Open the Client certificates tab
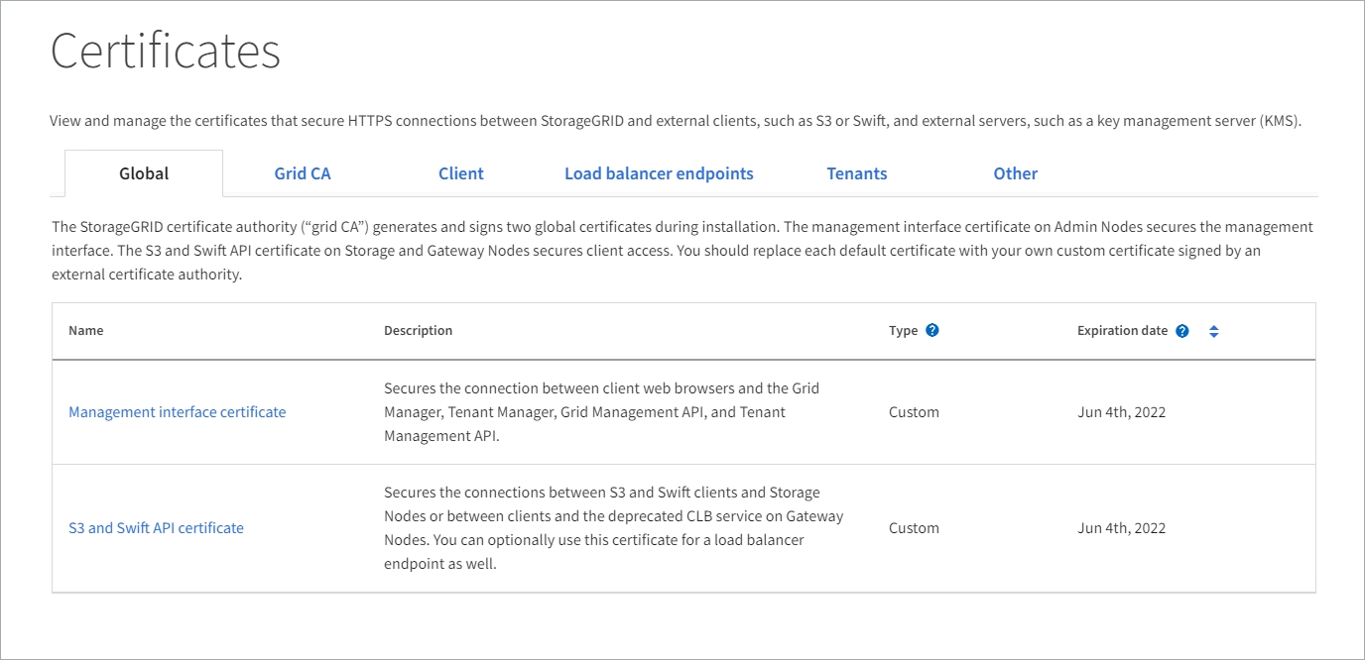This screenshot has width=1365, height=660. tap(461, 173)
